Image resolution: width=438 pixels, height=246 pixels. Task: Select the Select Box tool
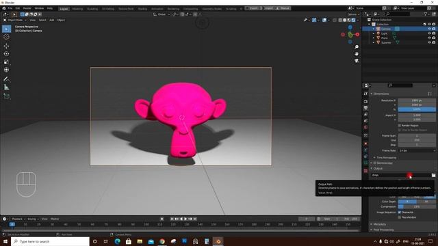coord(6,29)
